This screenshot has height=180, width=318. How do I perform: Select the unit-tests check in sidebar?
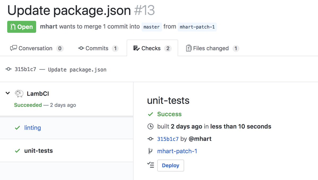(x=38, y=151)
